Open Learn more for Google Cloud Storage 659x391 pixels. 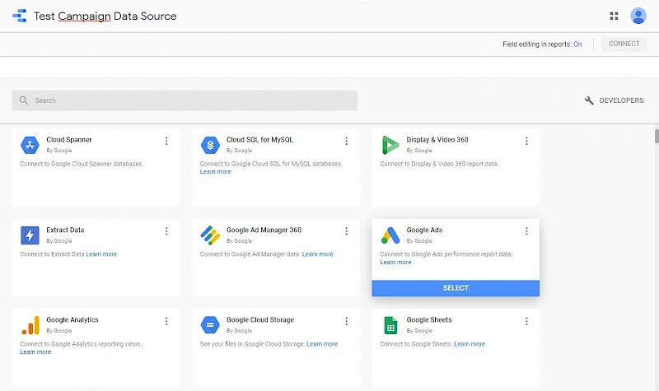[x=322, y=344]
